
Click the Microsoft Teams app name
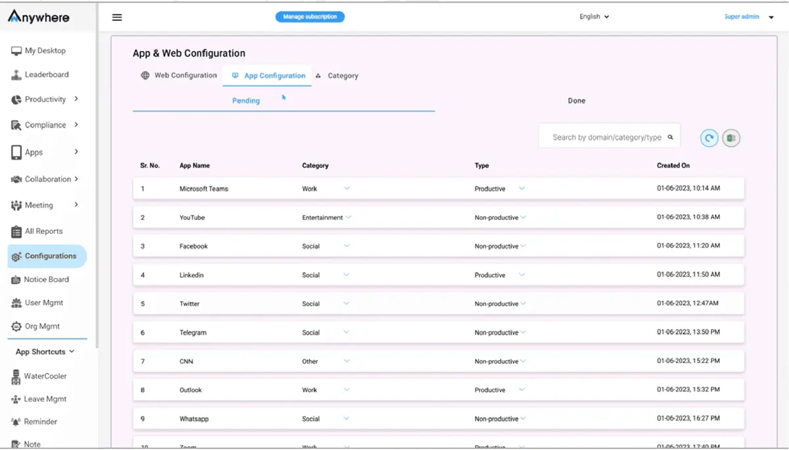tap(204, 189)
